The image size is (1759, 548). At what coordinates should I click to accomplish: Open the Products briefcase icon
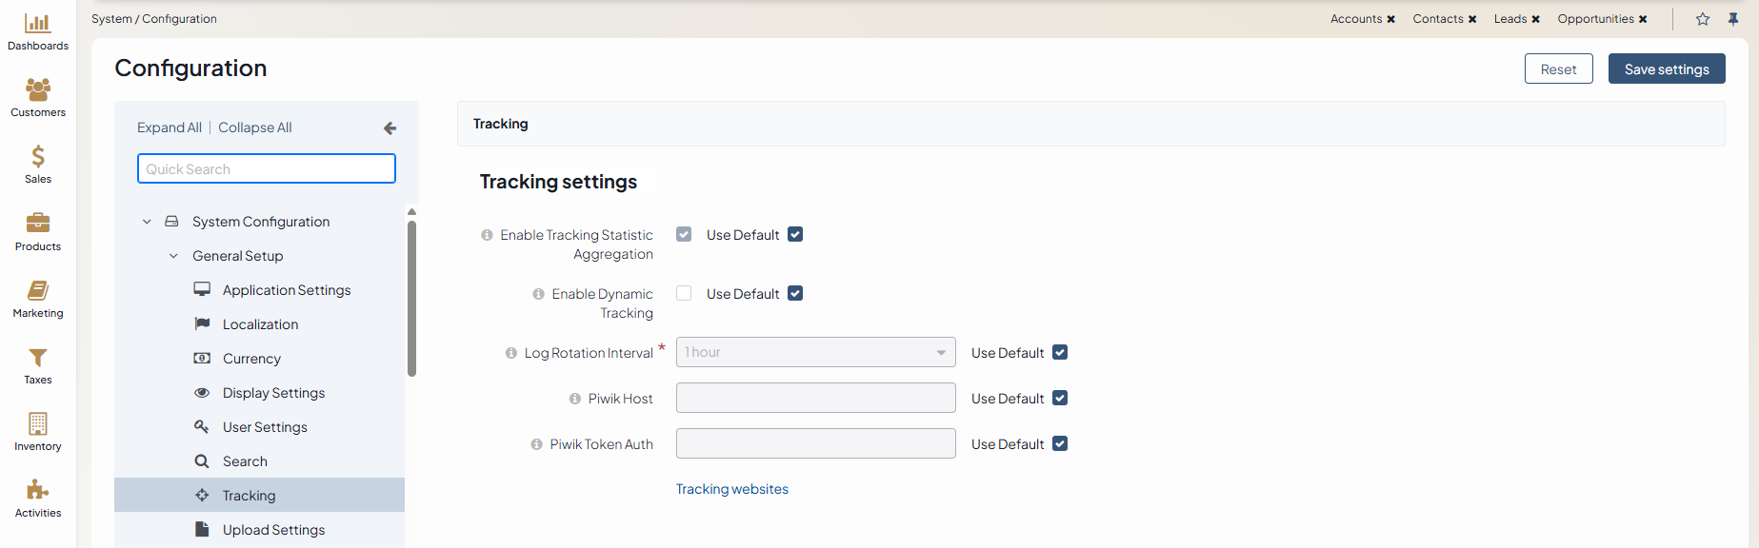(x=38, y=224)
